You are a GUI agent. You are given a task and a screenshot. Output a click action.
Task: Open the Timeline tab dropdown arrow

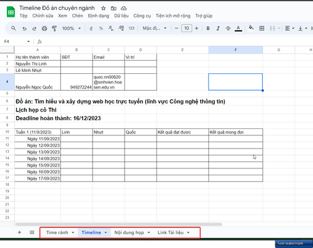(106, 232)
